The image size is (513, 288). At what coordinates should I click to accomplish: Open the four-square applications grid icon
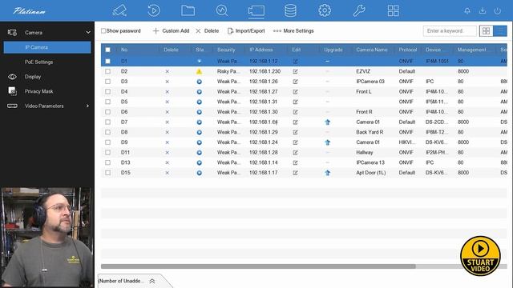(393, 10)
